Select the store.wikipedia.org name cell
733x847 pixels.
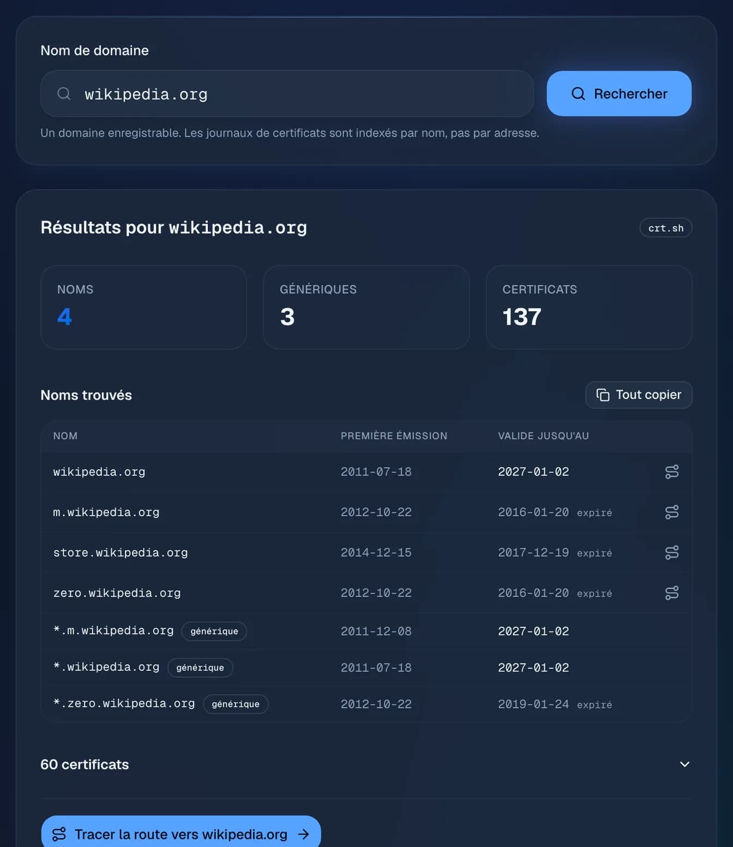click(x=121, y=553)
